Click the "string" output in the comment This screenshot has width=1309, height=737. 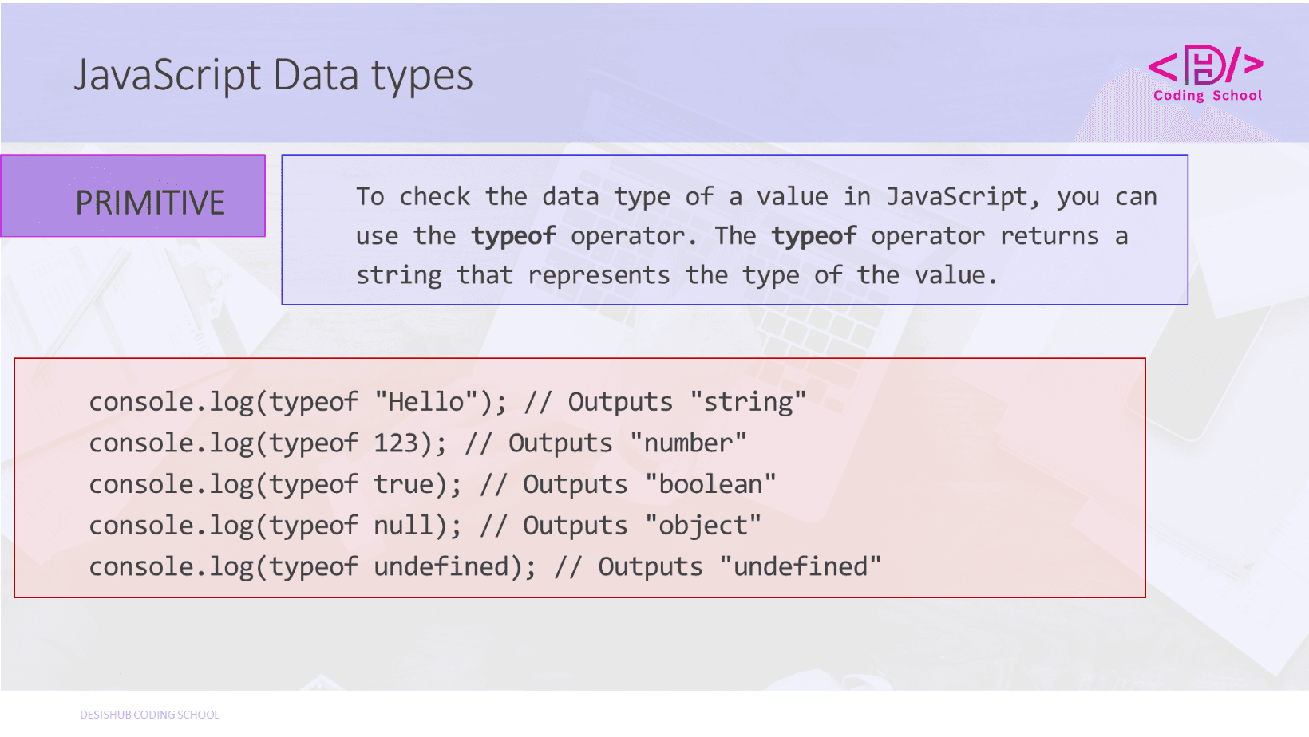[x=748, y=401]
